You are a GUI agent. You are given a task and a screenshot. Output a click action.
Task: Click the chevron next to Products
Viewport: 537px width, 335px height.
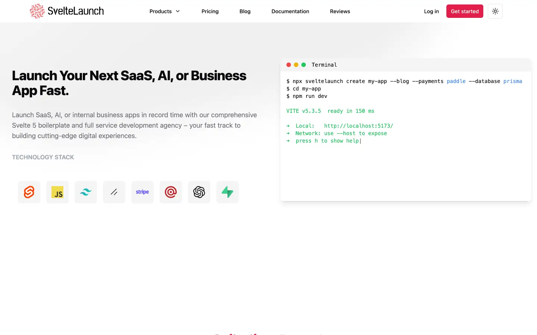[x=178, y=11]
